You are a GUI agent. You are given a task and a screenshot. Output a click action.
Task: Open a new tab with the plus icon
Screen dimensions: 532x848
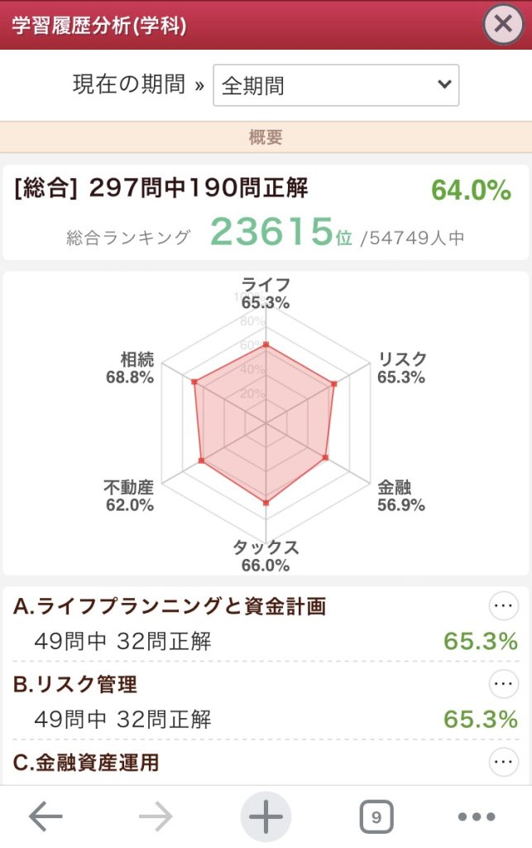(265, 816)
